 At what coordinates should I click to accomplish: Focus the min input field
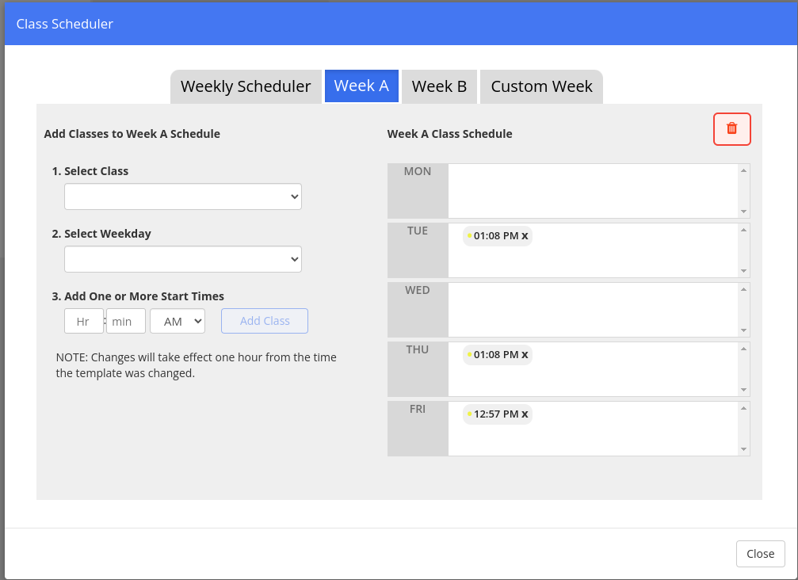126,321
